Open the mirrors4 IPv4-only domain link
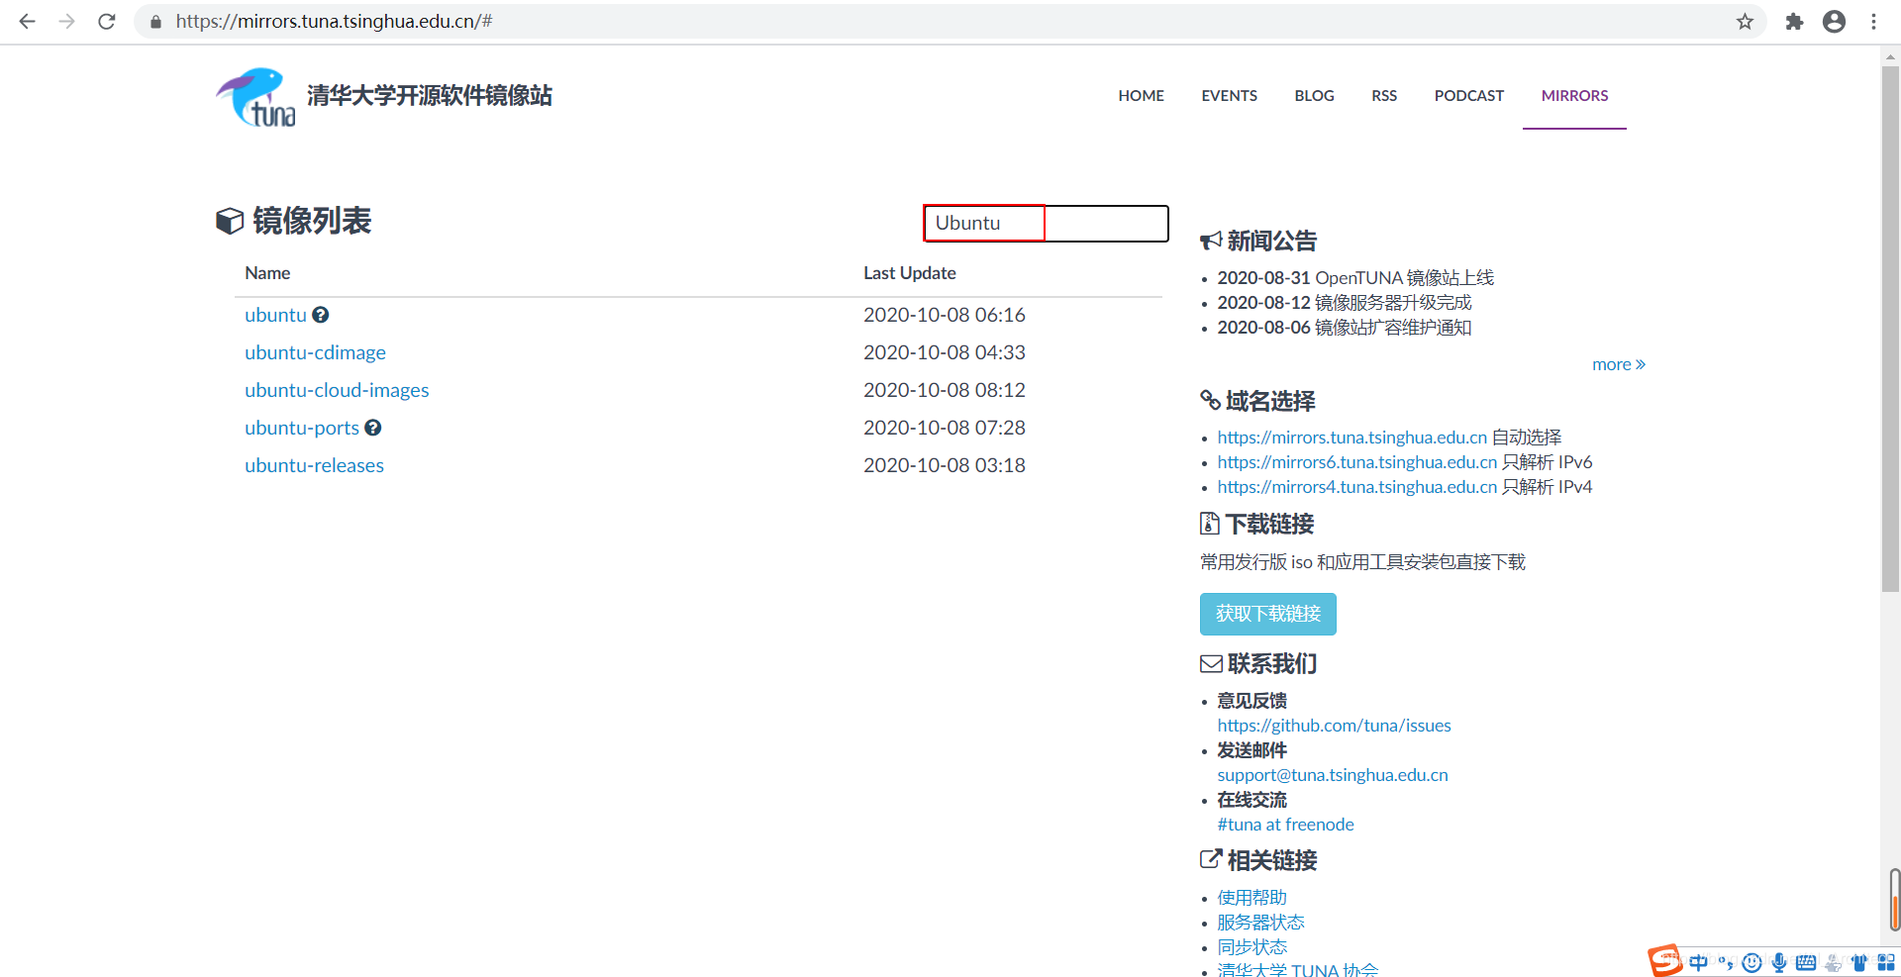Viewport: 1901px width, 977px height. coord(1357,487)
